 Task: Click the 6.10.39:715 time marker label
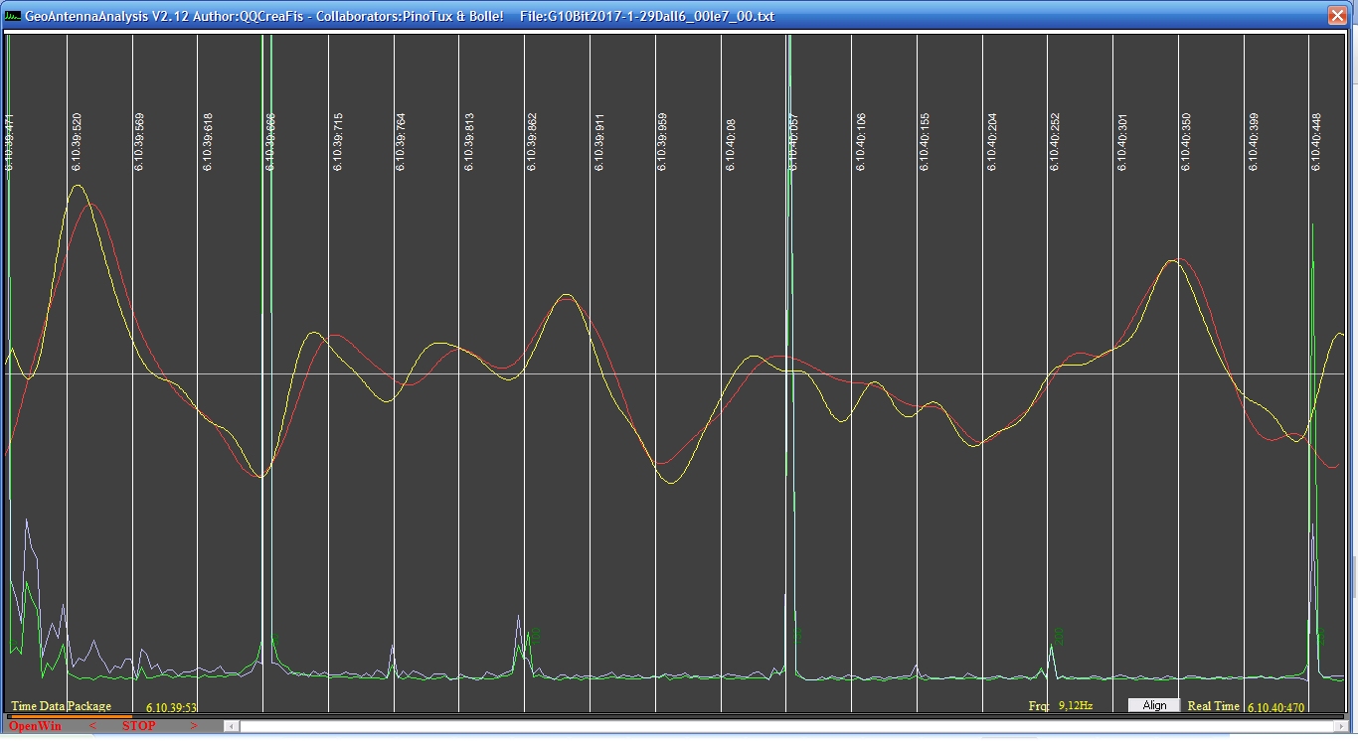pos(336,142)
